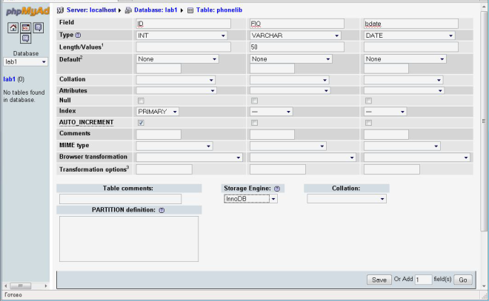The width and height of the screenshot is (489, 301).
Task: Click the Save button
Action: pos(379,280)
